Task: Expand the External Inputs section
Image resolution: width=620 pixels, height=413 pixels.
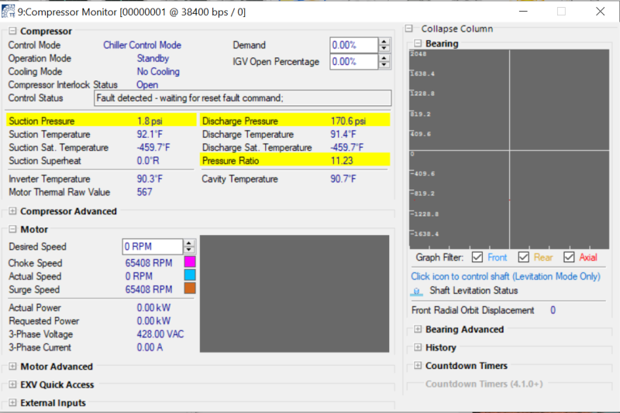Action: pyautogui.click(x=12, y=402)
